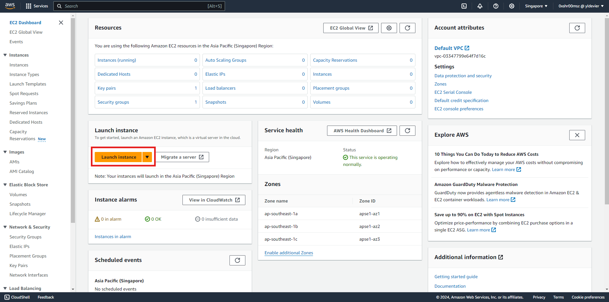Screen dimensions: 609x302
Task: Open CloudShell icon in top navigation bar
Action: coord(464,6)
